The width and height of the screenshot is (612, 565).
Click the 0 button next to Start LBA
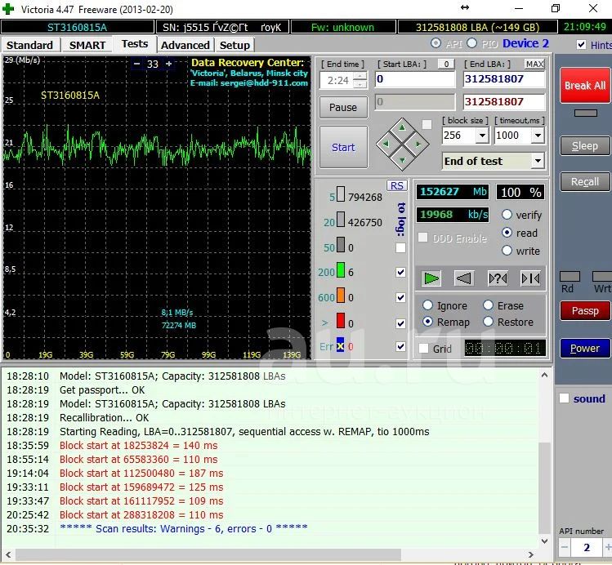(x=446, y=64)
